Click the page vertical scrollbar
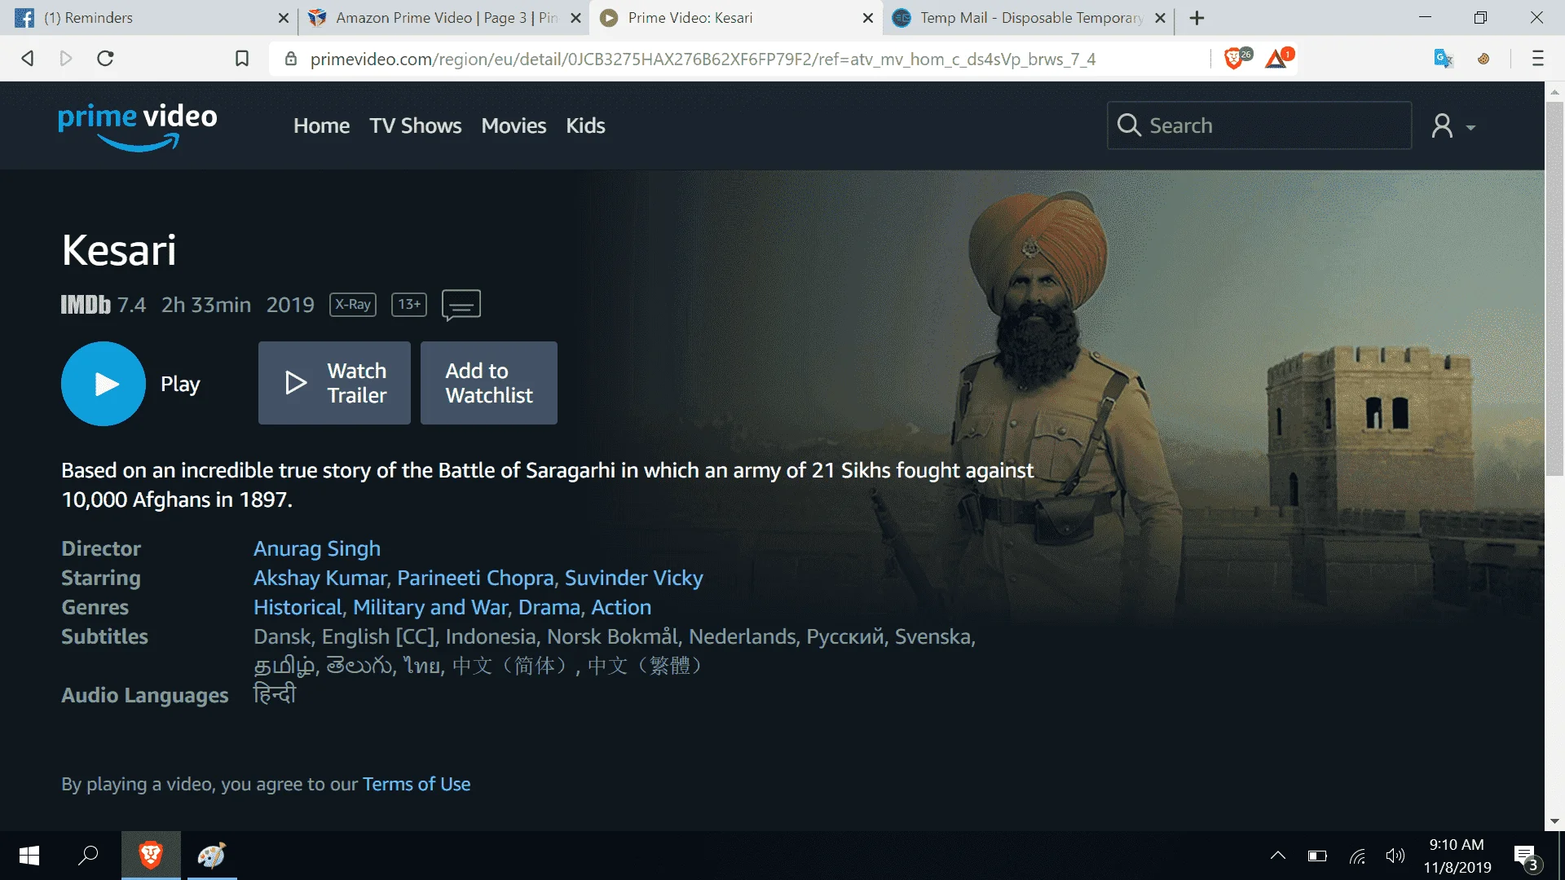This screenshot has height=880, width=1565. coord(1554,288)
